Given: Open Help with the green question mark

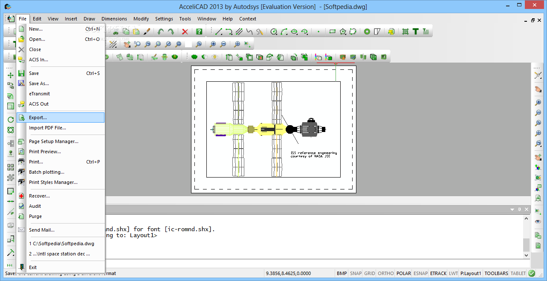Looking at the screenshot, I should click(199, 32).
